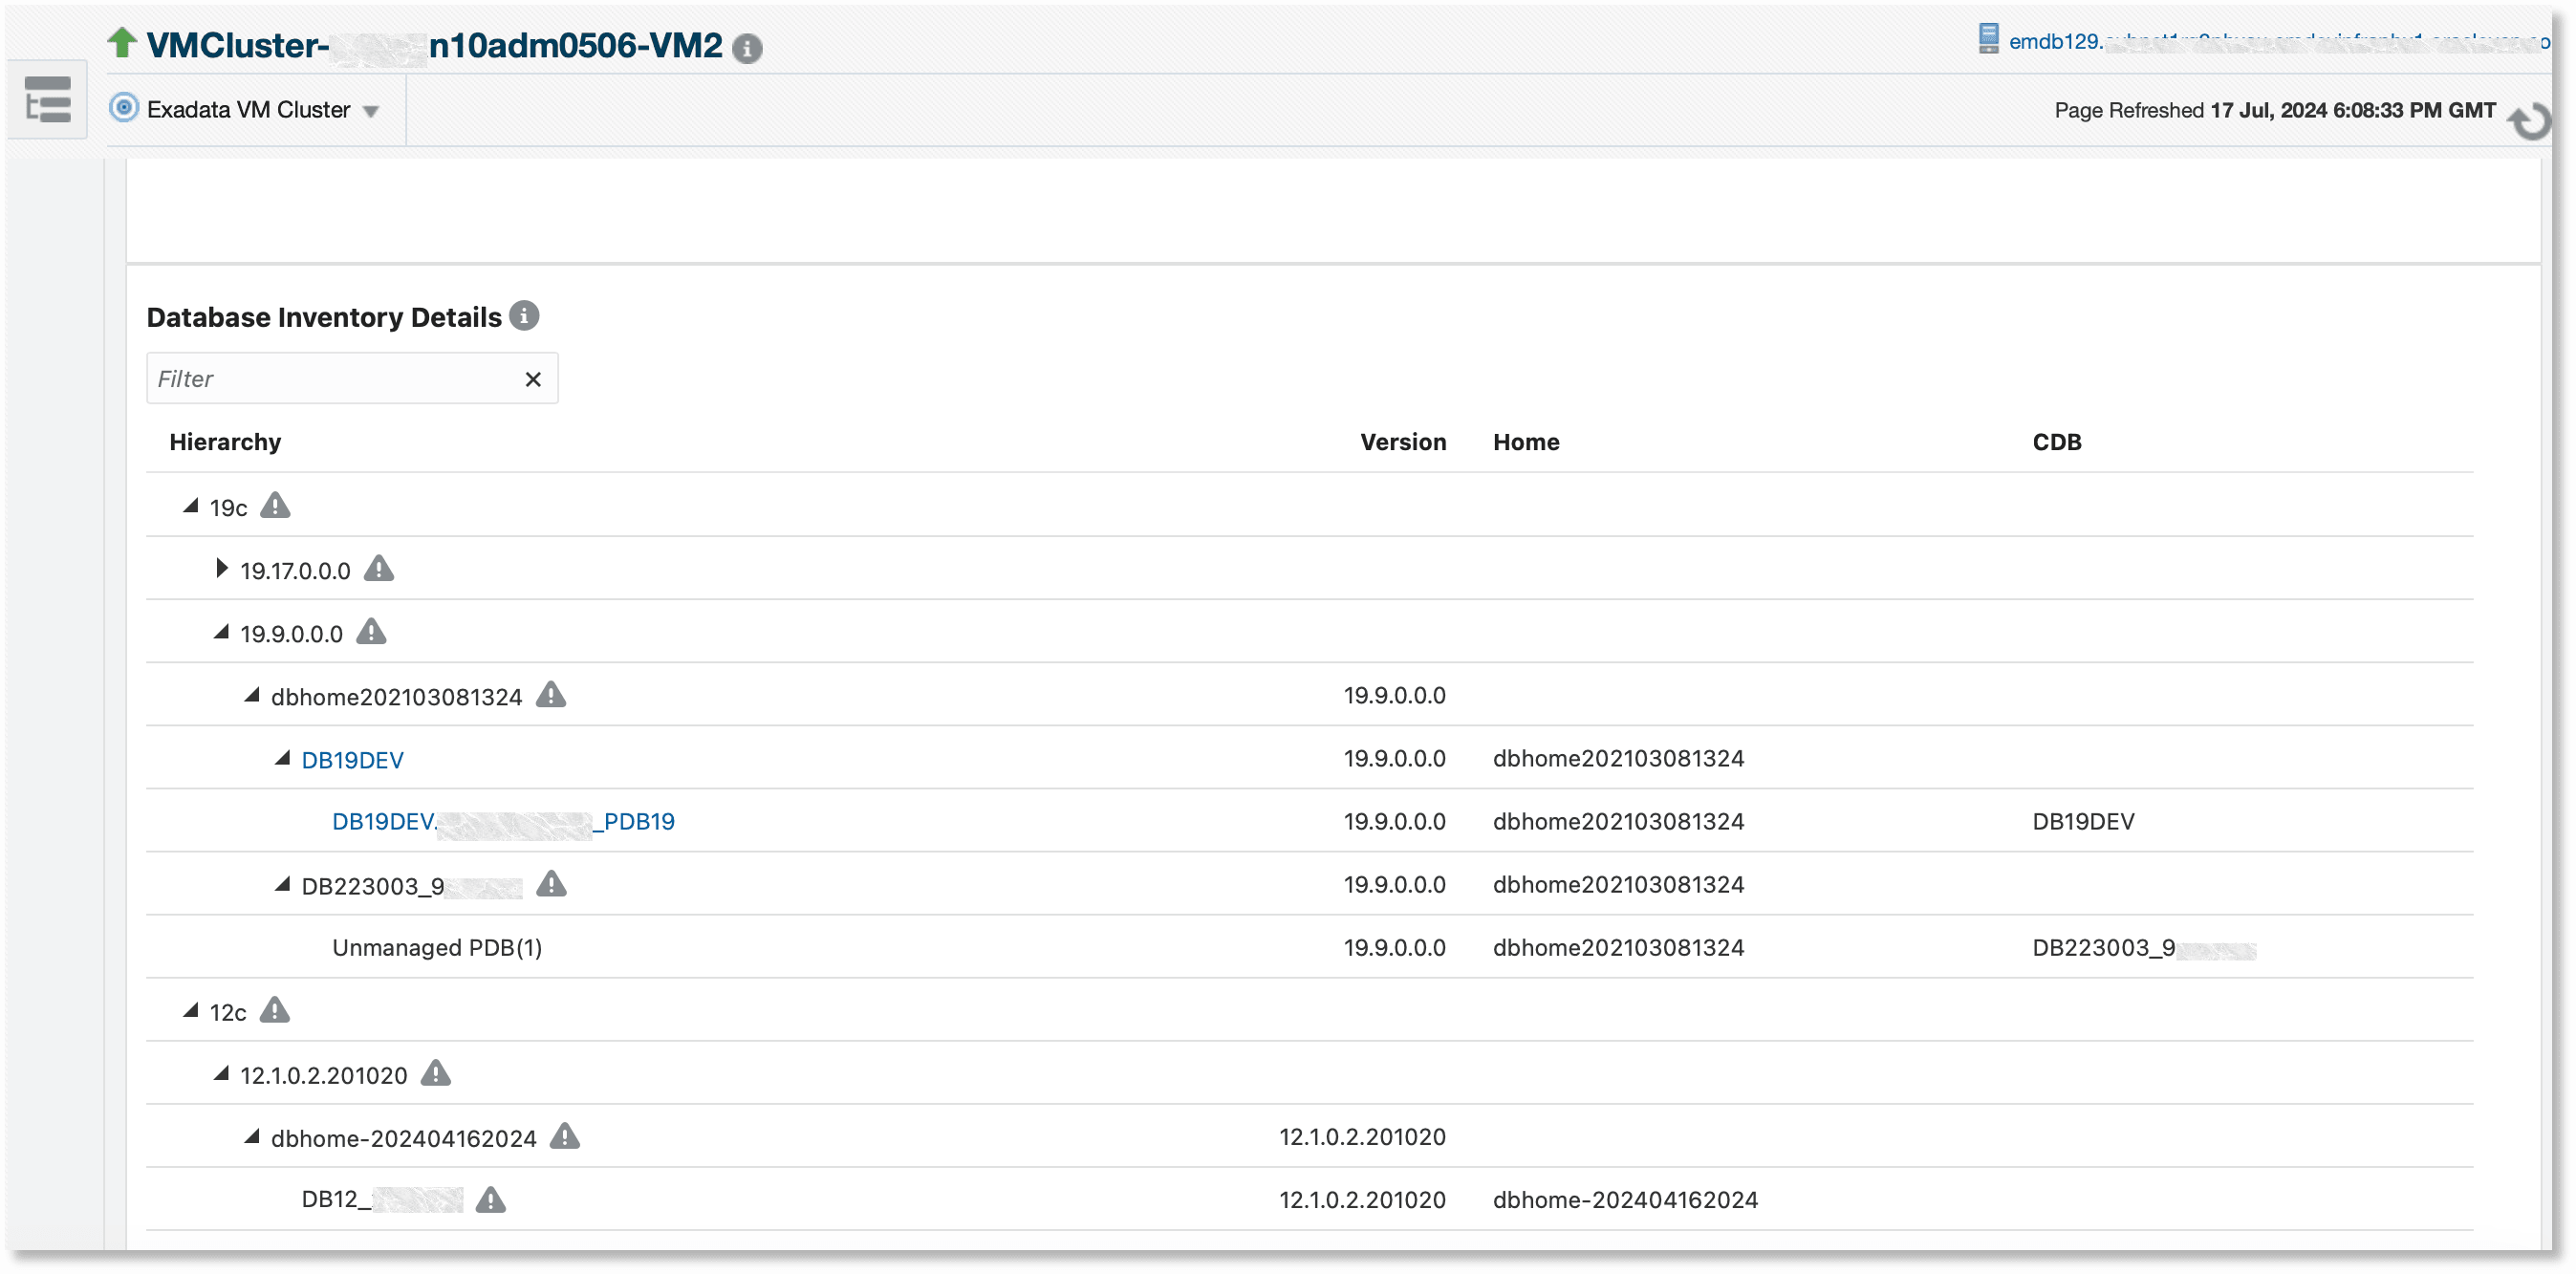Image resolution: width=2576 pixels, height=1274 pixels.
Task: Collapse the dbhome-202404162024 node
Action: (252, 1135)
